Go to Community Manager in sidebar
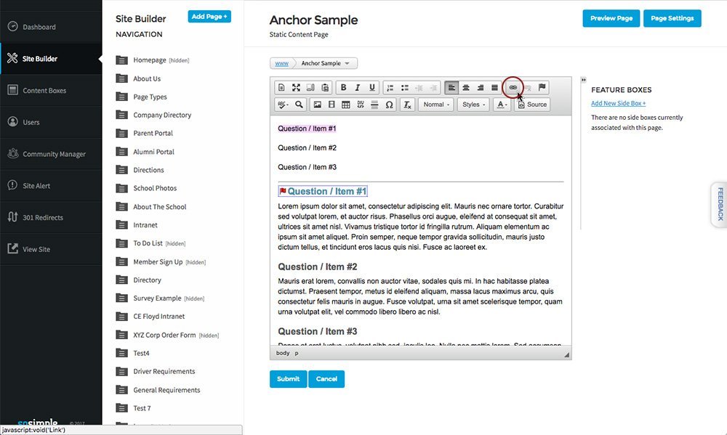727x435 pixels. (x=55, y=154)
